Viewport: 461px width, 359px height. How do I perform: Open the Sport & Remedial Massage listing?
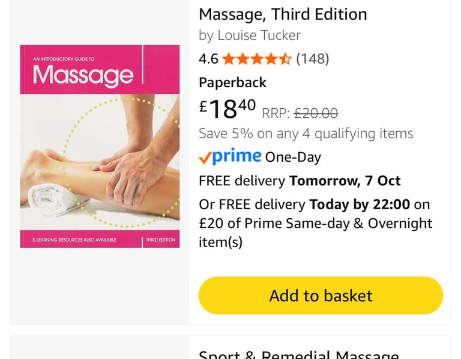tap(299, 354)
